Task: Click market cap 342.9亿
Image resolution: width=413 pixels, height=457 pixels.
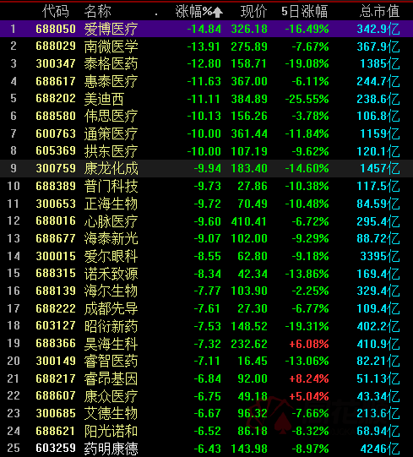Action: tap(378, 29)
